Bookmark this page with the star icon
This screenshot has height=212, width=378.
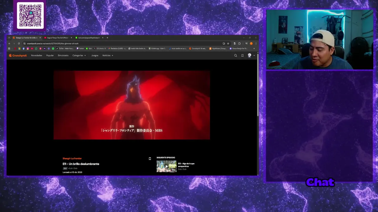[228, 44]
